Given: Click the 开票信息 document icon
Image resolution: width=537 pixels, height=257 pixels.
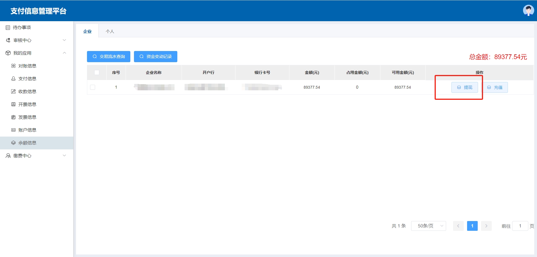Looking at the screenshot, I should point(13,105).
